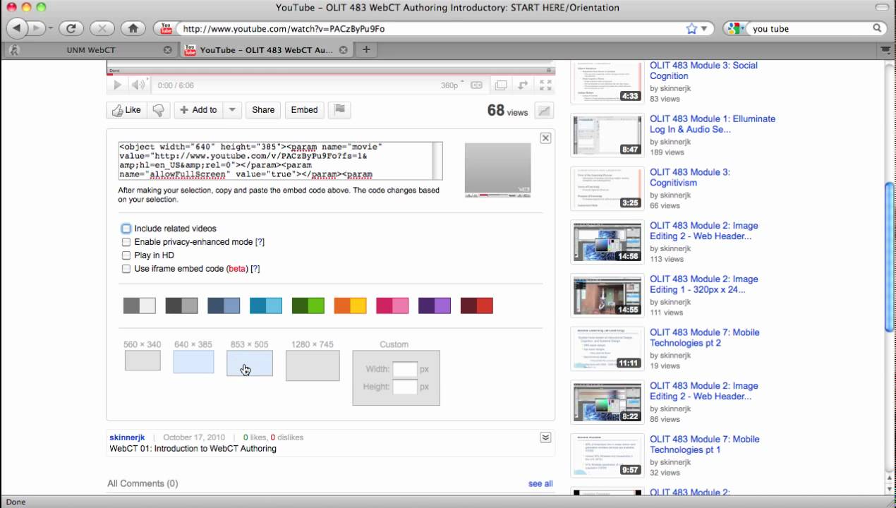Screen dimensions: 896x508
Task: Check Play in HD option
Action: [126, 255]
